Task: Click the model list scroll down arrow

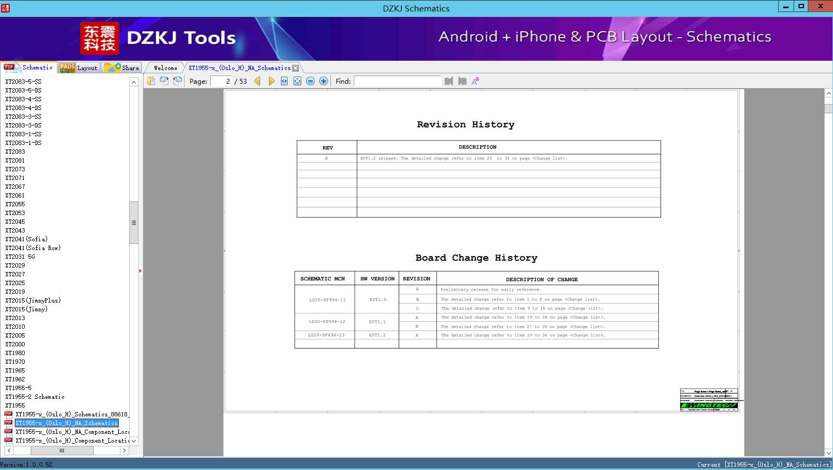Action: [134, 441]
